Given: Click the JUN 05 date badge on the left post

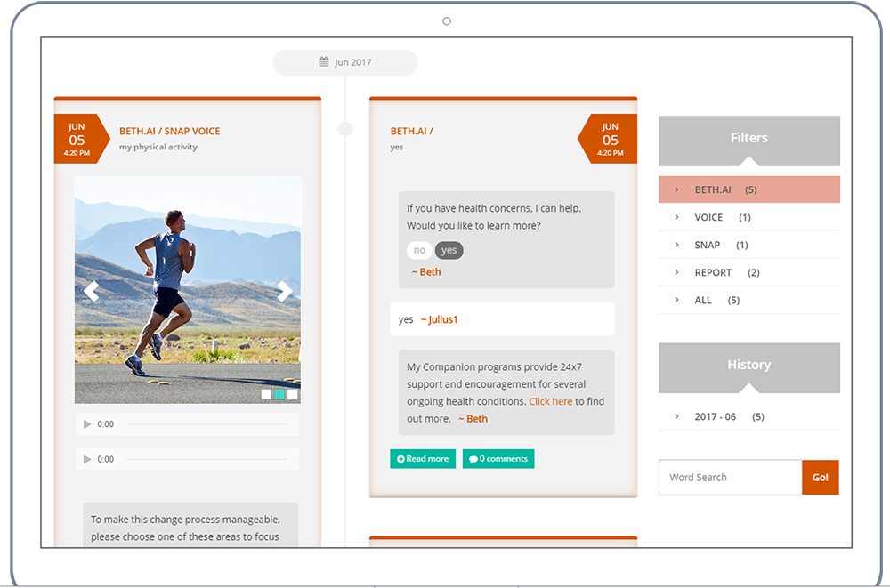Looking at the screenshot, I should click(x=82, y=139).
